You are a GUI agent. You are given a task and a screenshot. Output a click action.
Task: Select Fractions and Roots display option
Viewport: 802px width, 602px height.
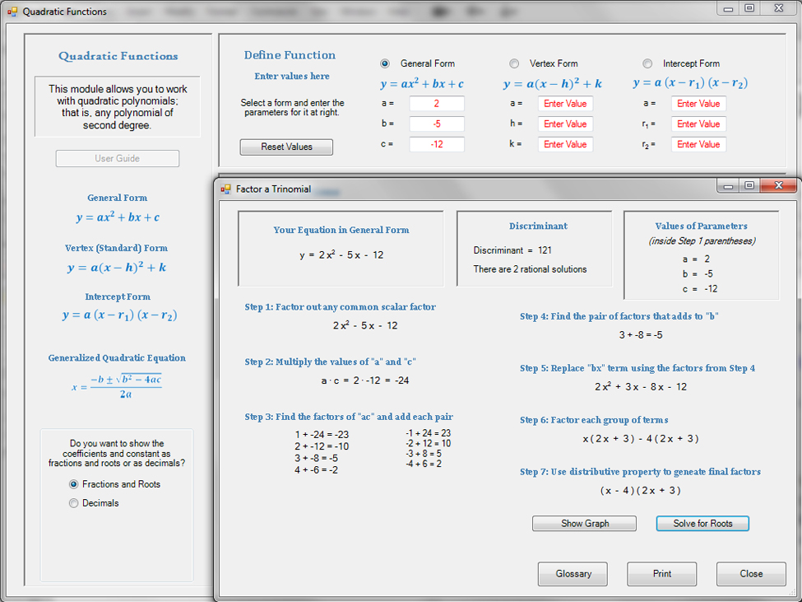(x=74, y=484)
